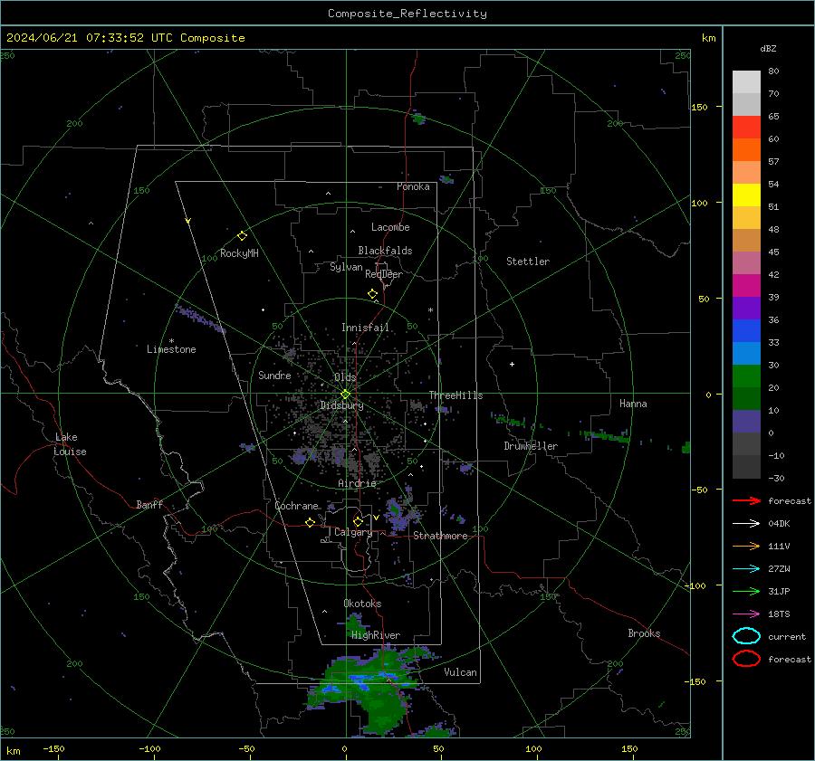Click the dBZ legend heading
The image size is (815, 761).
(x=768, y=48)
